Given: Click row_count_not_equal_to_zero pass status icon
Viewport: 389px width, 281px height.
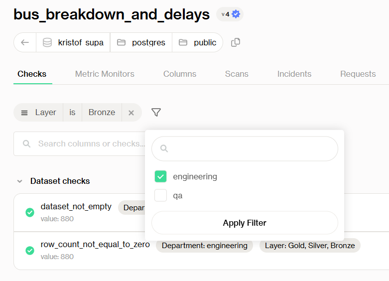Looking at the screenshot, I should tap(30, 251).
